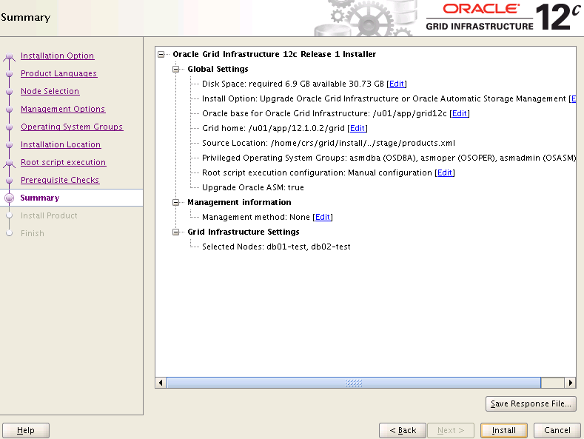Click the Management Options step bullet icon
584x439 pixels.
10,109
